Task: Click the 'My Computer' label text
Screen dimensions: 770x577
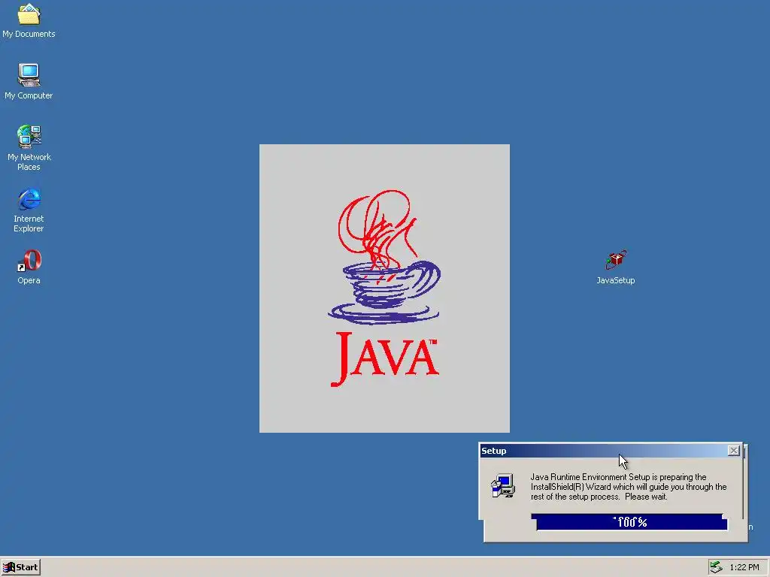Action: [29, 95]
